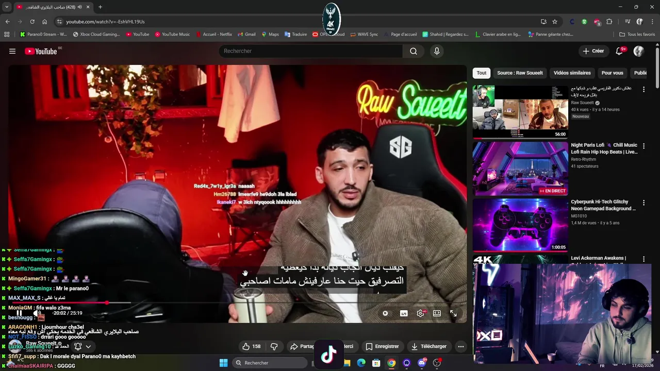The width and height of the screenshot is (660, 371).
Task: Select the Vidéos similaires chip
Action: click(x=572, y=73)
